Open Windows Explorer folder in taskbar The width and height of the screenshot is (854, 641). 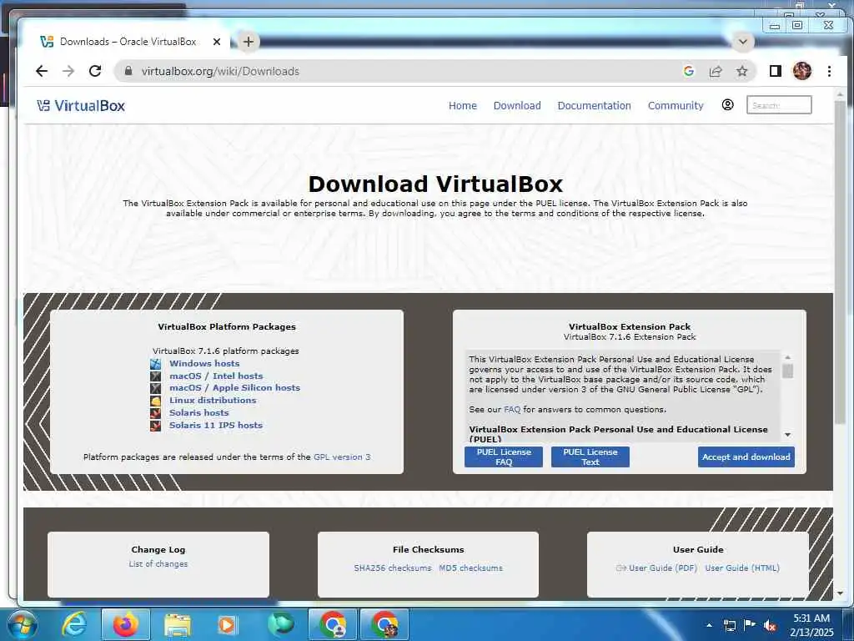point(178,624)
